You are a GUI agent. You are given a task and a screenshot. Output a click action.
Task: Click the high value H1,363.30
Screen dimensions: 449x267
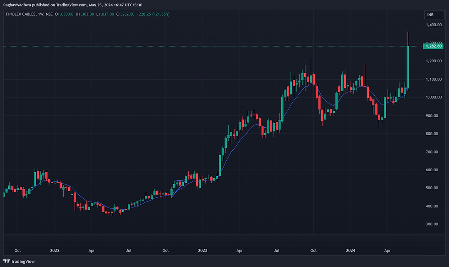pos(85,14)
